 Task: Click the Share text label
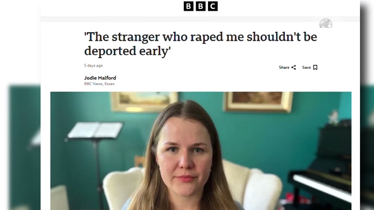pos(284,67)
